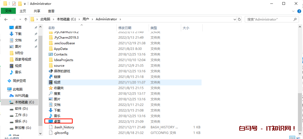Image resolution: width=303 pixels, height=139 pixels.
Task: Click 用户 in the address breadcrumb
Action: pyautogui.click(x=86, y=19)
